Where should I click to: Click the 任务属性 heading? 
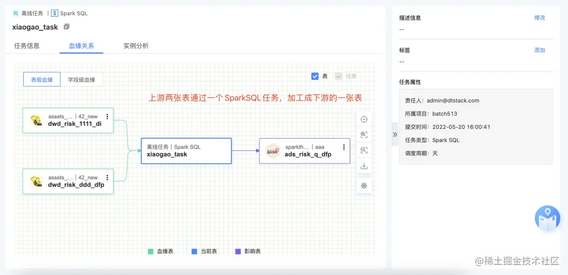click(410, 82)
